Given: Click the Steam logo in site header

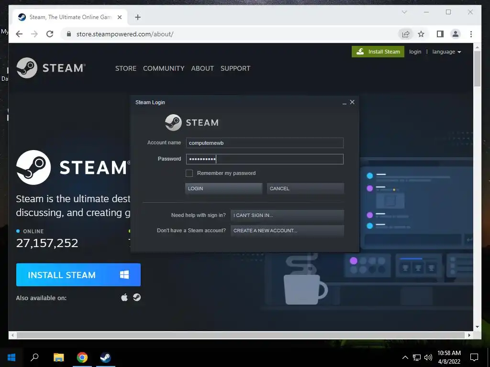Looking at the screenshot, I should 51,68.
